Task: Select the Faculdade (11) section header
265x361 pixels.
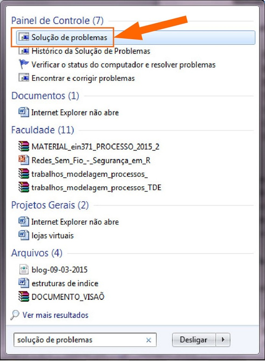Action: click(42, 130)
